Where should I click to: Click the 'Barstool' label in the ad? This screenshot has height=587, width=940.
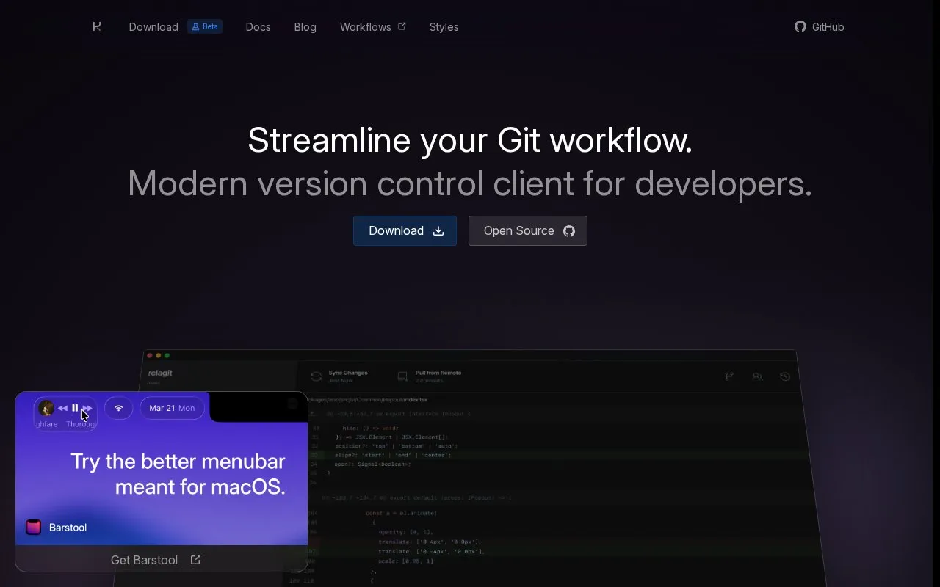[68, 528]
